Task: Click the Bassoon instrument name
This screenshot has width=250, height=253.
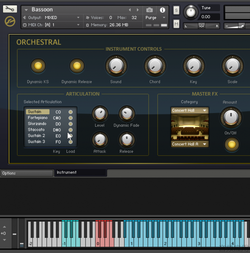Action: [42, 10]
